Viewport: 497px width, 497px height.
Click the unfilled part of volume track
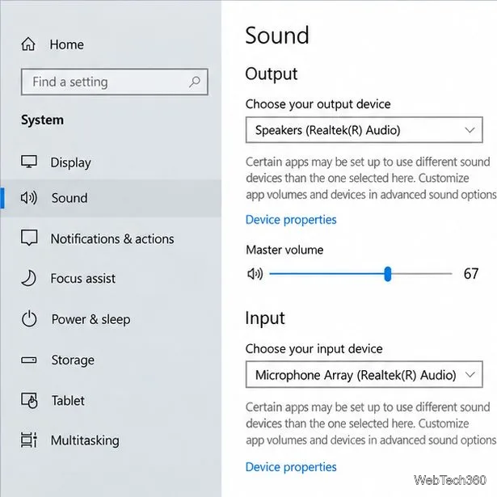coord(422,273)
